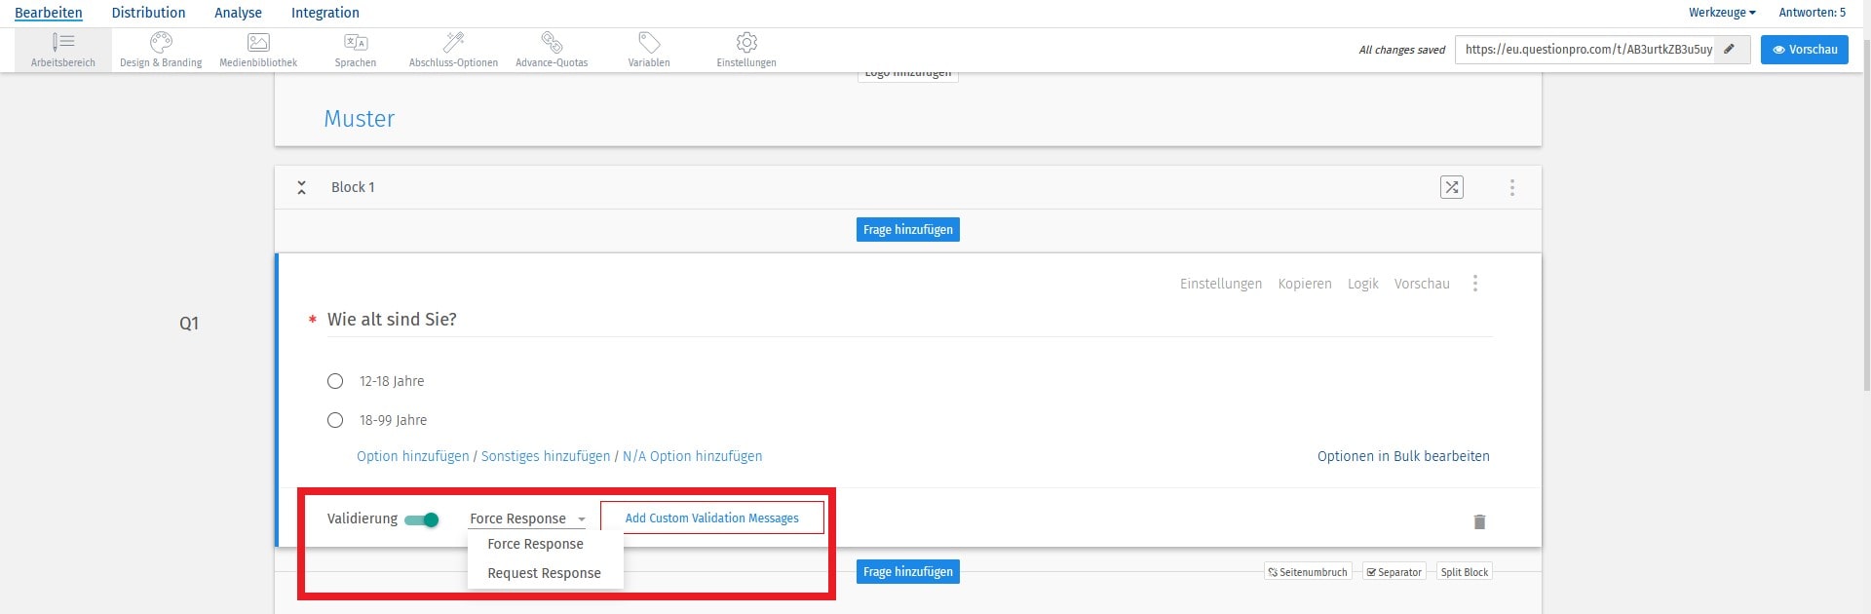Select the 18-99 Jahre radio button

click(x=335, y=420)
